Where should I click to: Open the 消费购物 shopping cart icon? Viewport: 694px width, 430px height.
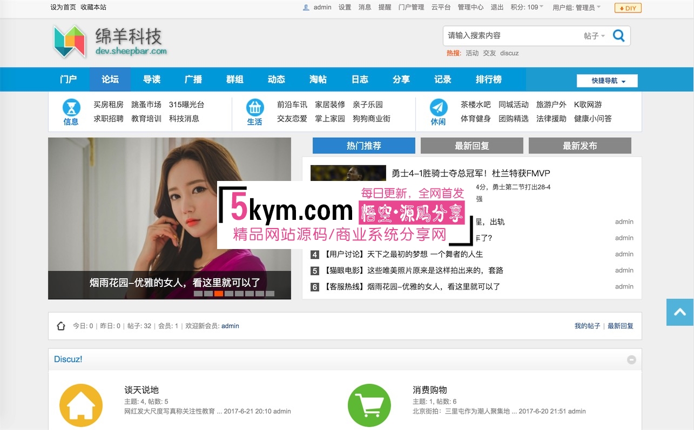(369, 405)
